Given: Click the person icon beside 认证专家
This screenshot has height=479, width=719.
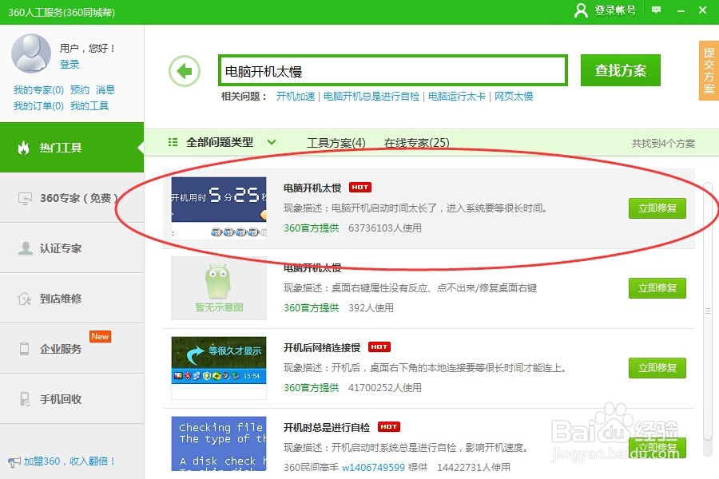Looking at the screenshot, I should (26, 248).
